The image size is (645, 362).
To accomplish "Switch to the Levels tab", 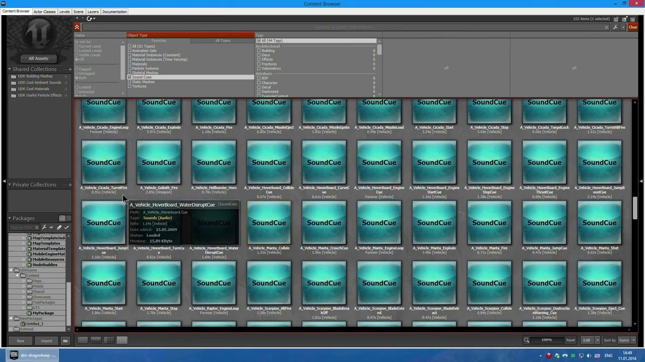I will pos(64,12).
